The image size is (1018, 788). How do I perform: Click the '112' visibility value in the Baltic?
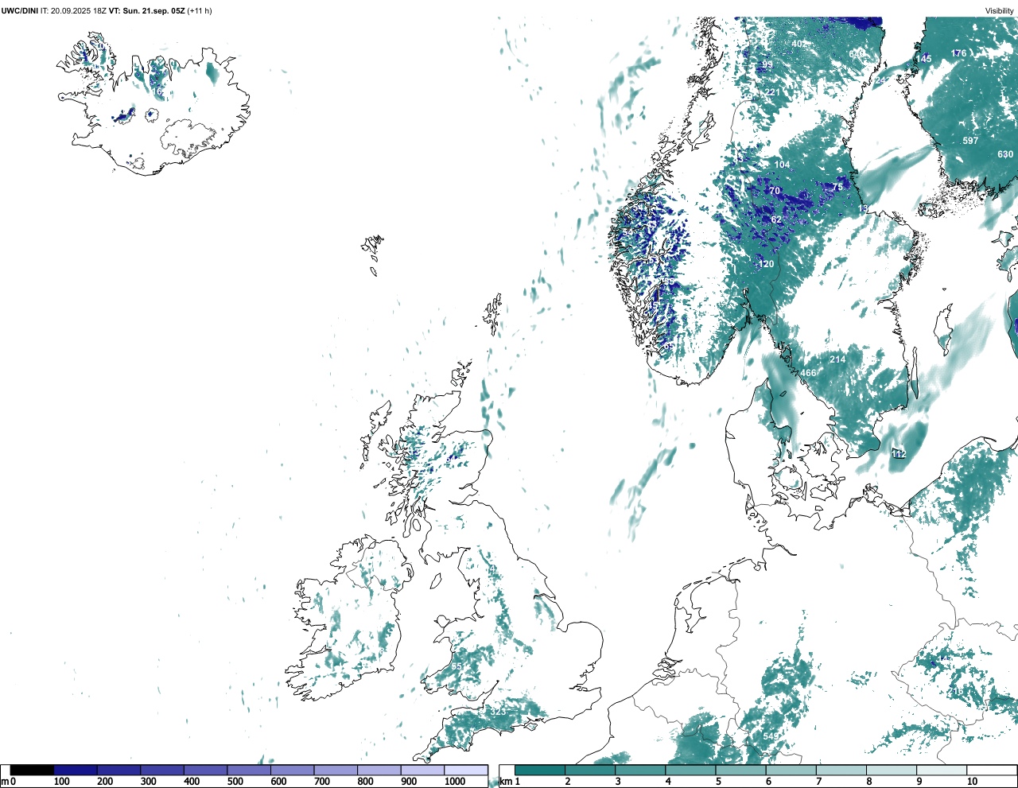coord(899,454)
